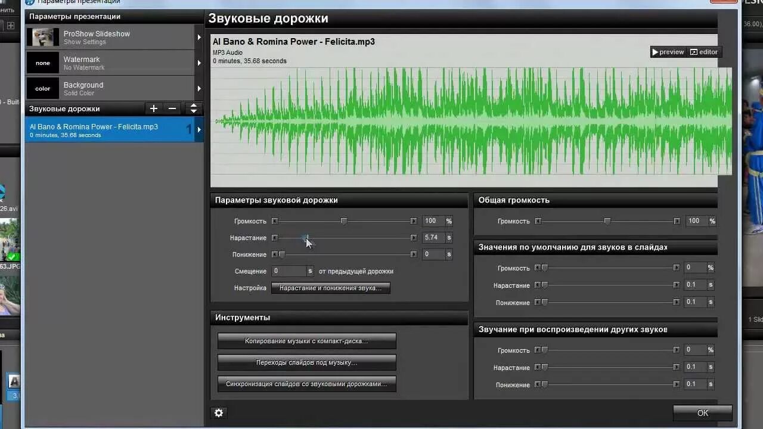The width and height of the screenshot is (763, 429).
Task: Click slide-sound default Громкость slider handle
Action: click(x=544, y=268)
